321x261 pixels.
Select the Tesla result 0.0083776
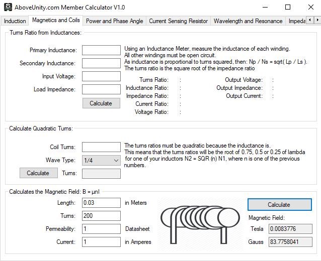point(290,229)
